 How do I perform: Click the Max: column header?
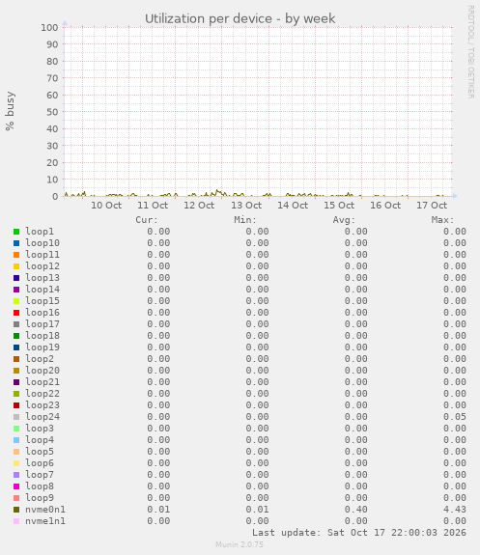point(442,220)
